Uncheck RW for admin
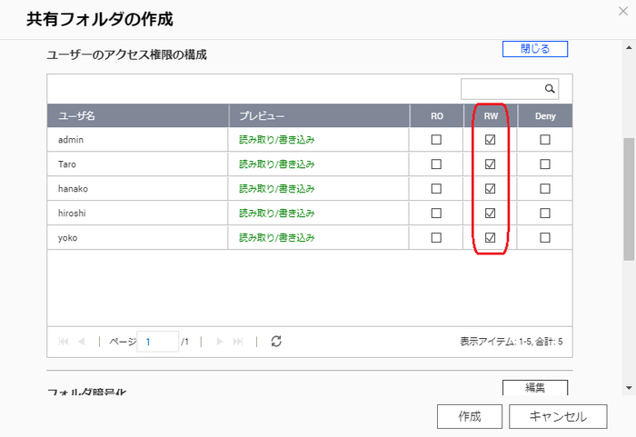 [491, 140]
